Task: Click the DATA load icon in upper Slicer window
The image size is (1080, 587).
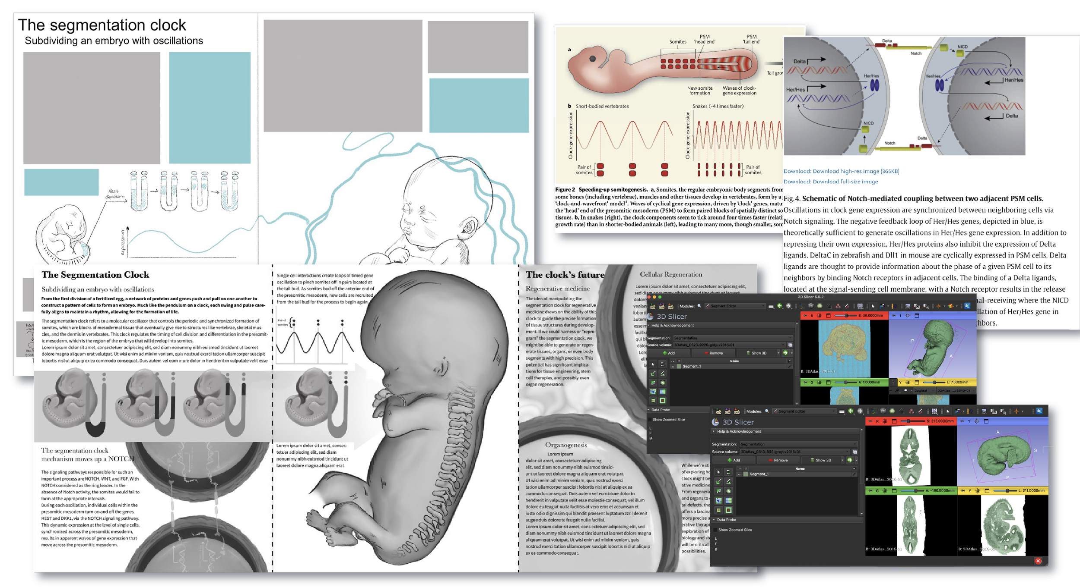Action: tap(653, 306)
